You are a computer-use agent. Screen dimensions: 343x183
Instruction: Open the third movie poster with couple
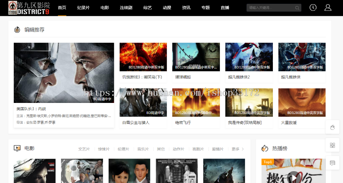pyautogui.click(x=129, y=171)
